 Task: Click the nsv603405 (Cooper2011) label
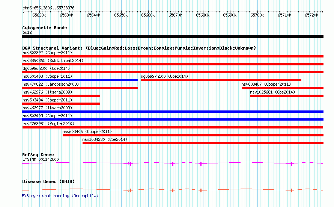(47, 116)
